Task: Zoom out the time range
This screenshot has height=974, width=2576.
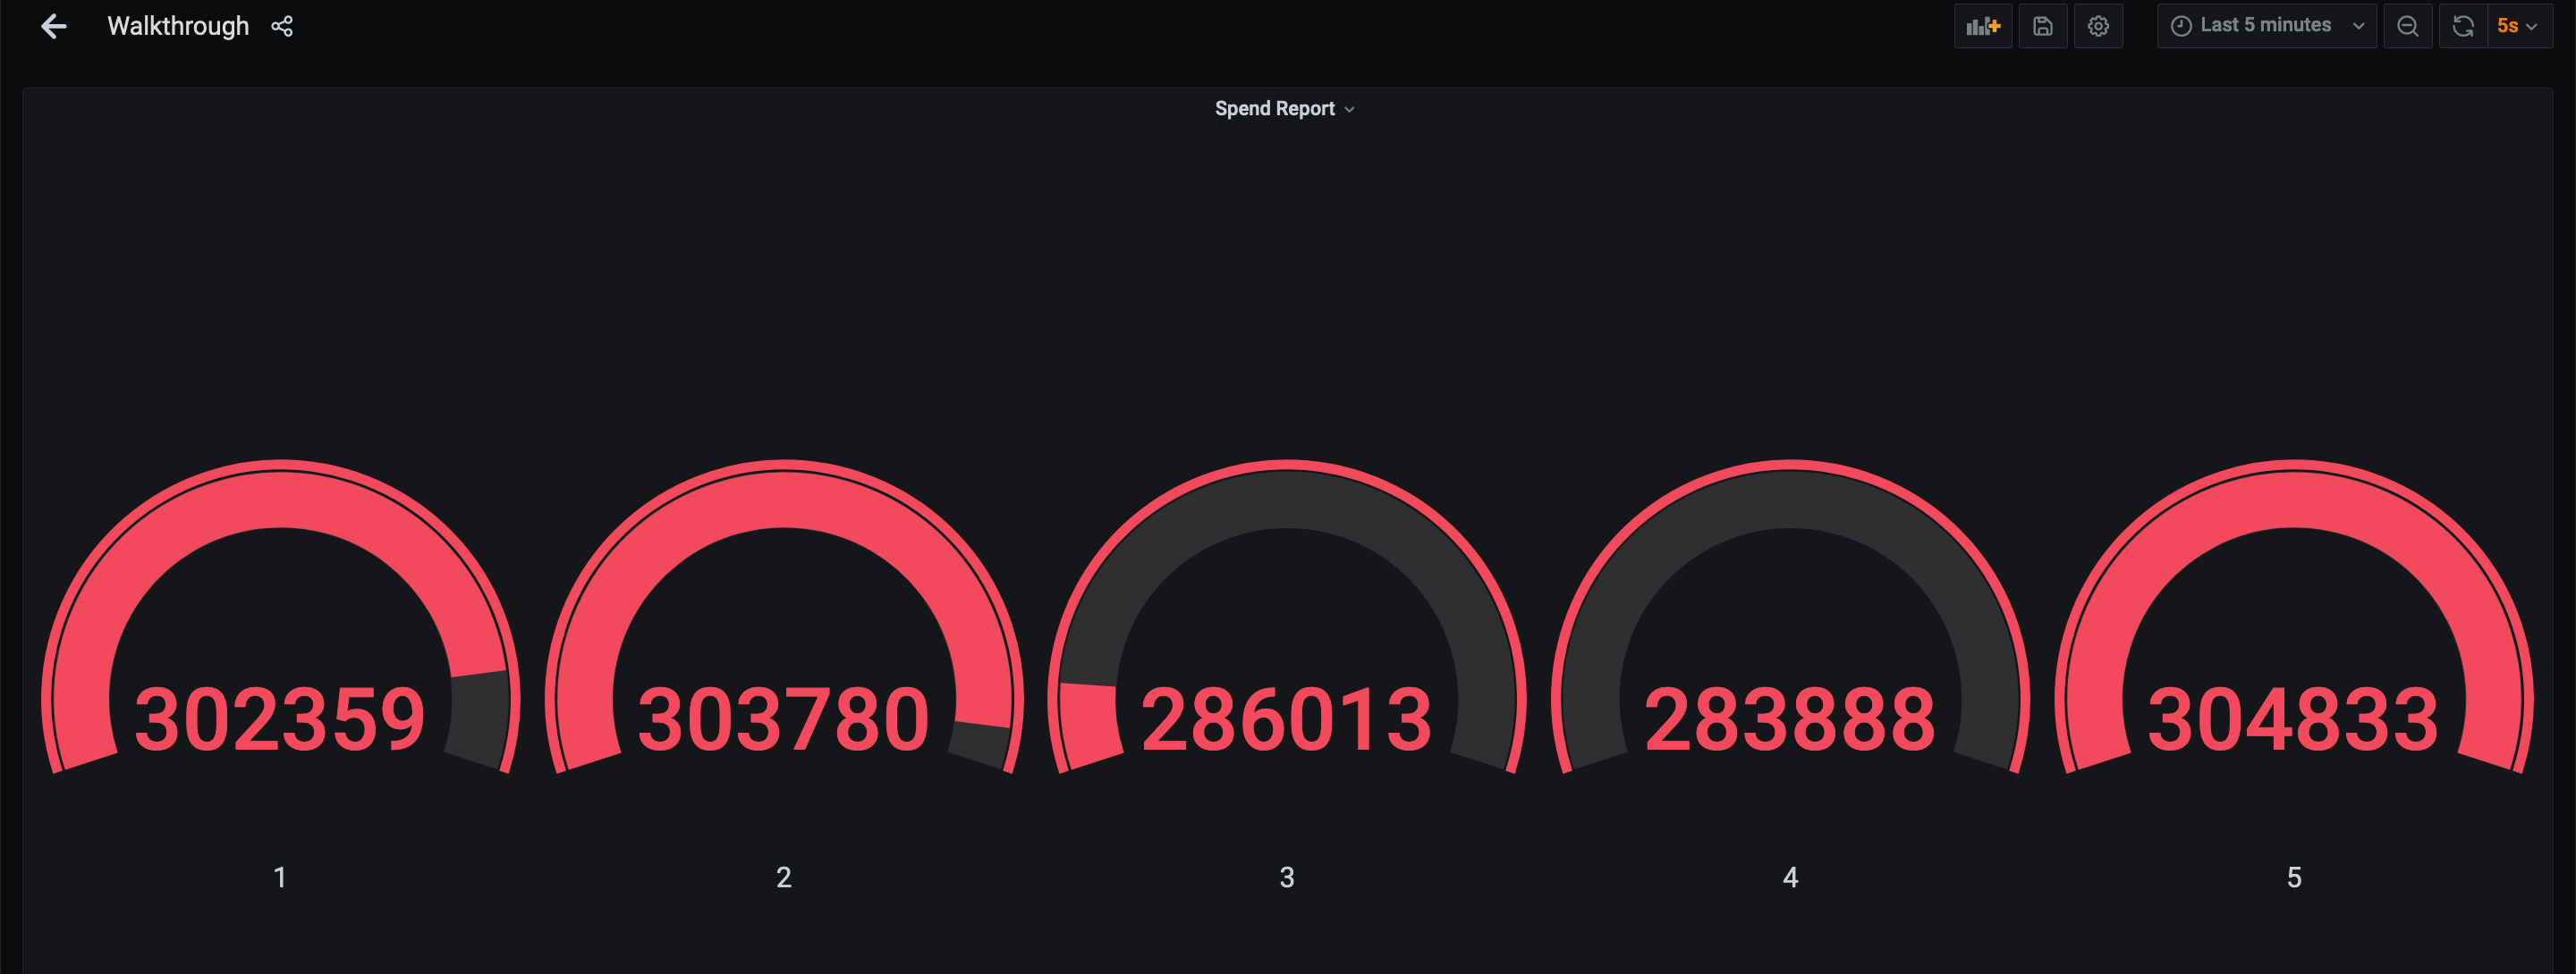Action: (x=2407, y=27)
